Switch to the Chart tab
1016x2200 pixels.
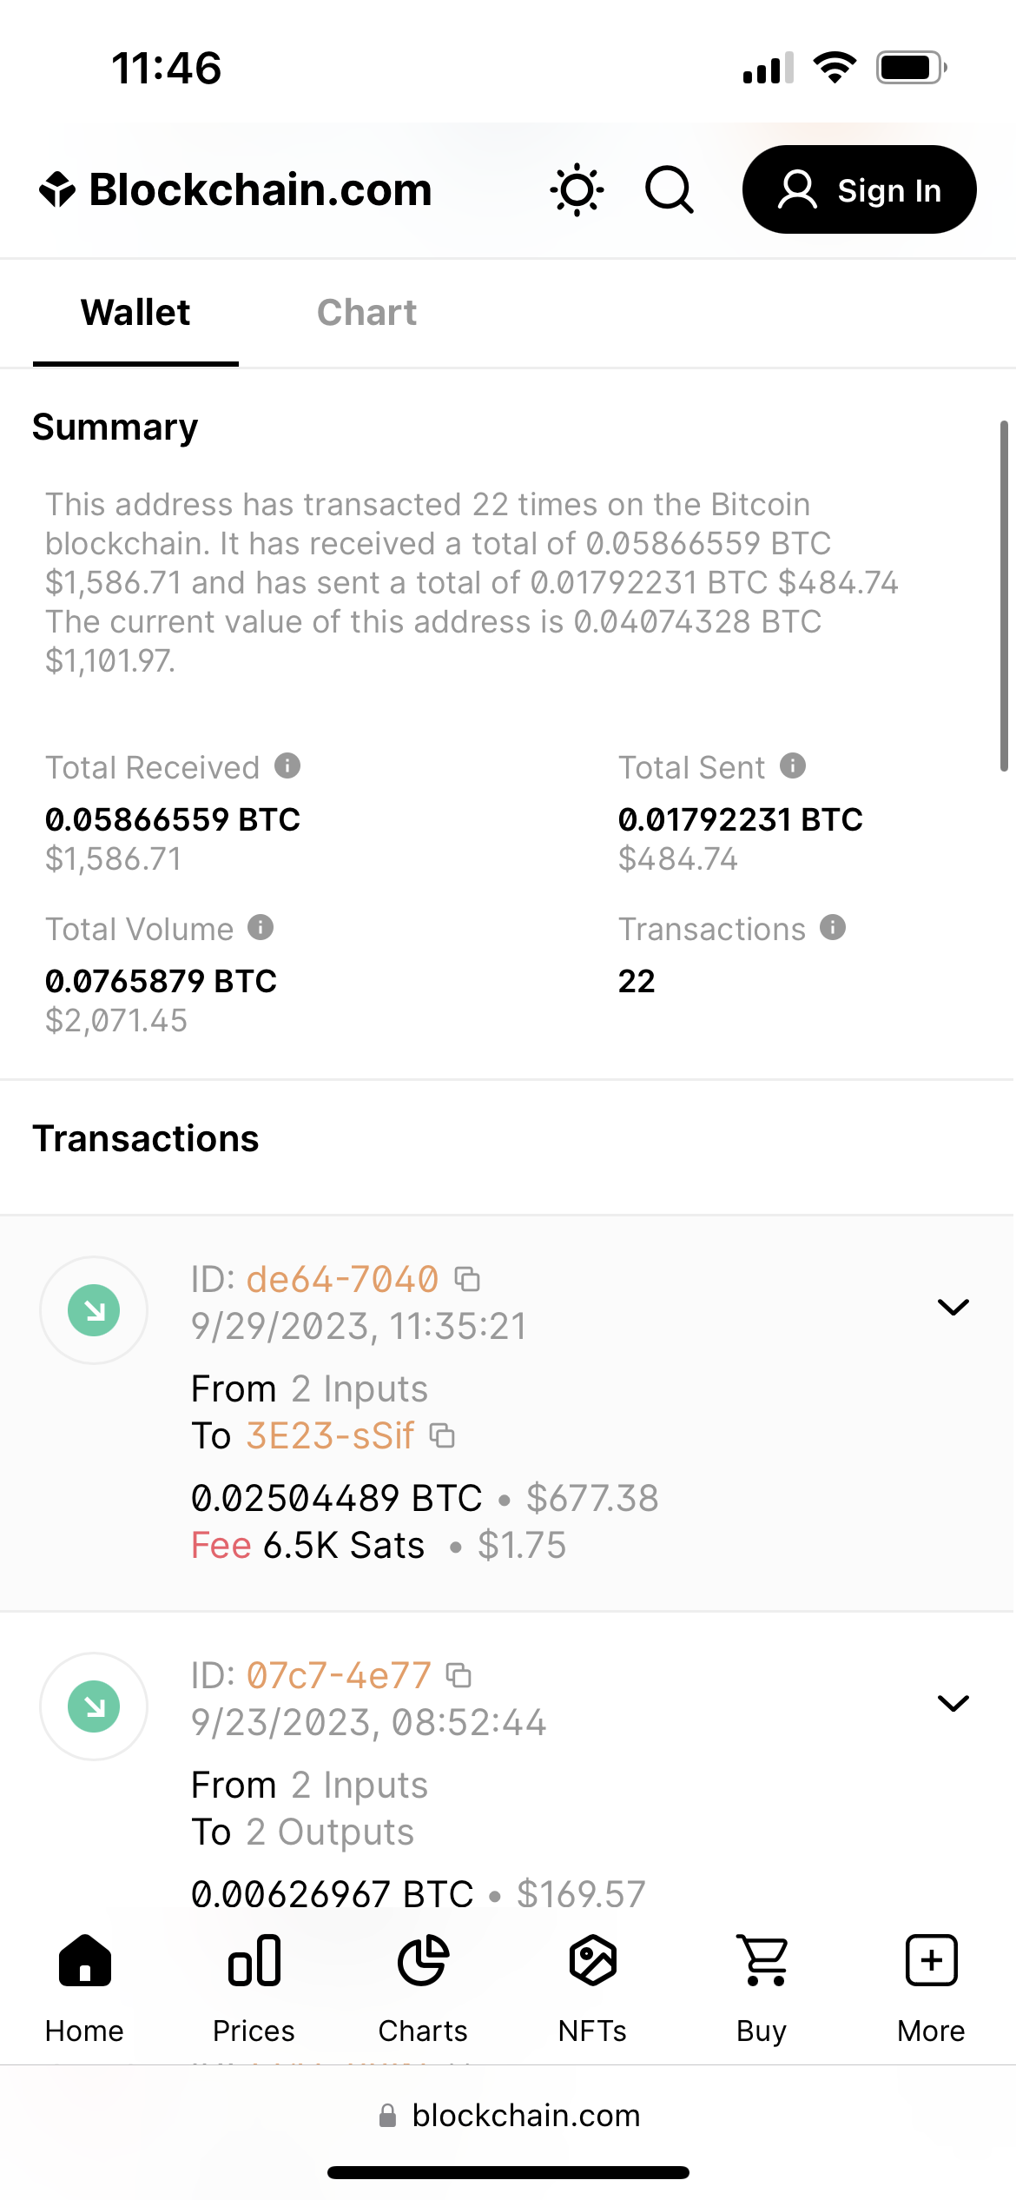pos(366,313)
